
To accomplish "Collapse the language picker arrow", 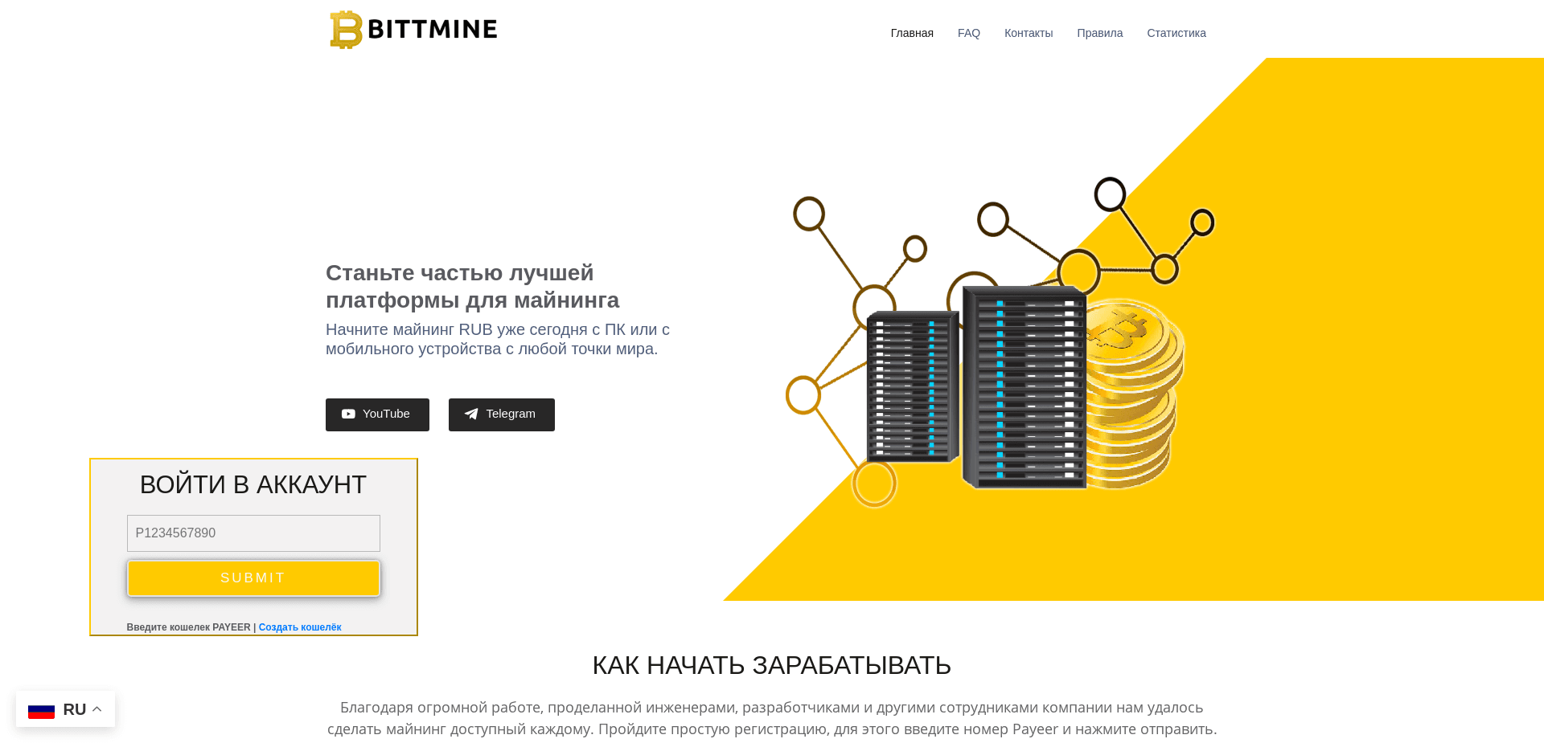I will 97,708.
